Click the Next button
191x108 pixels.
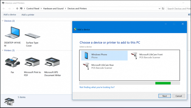point(164,96)
